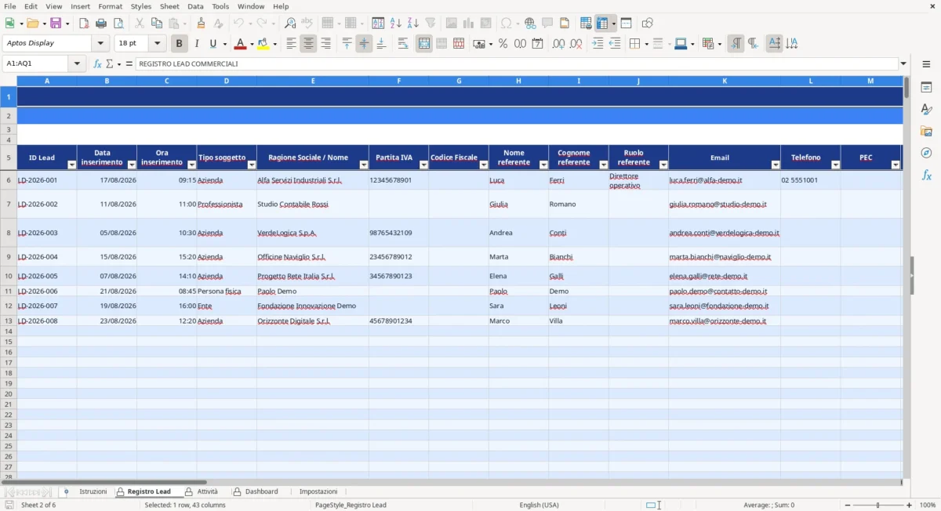Image resolution: width=941 pixels, height=511 pixels.
Task: Click the zoom in plus button
Action: tap(909, 506)
